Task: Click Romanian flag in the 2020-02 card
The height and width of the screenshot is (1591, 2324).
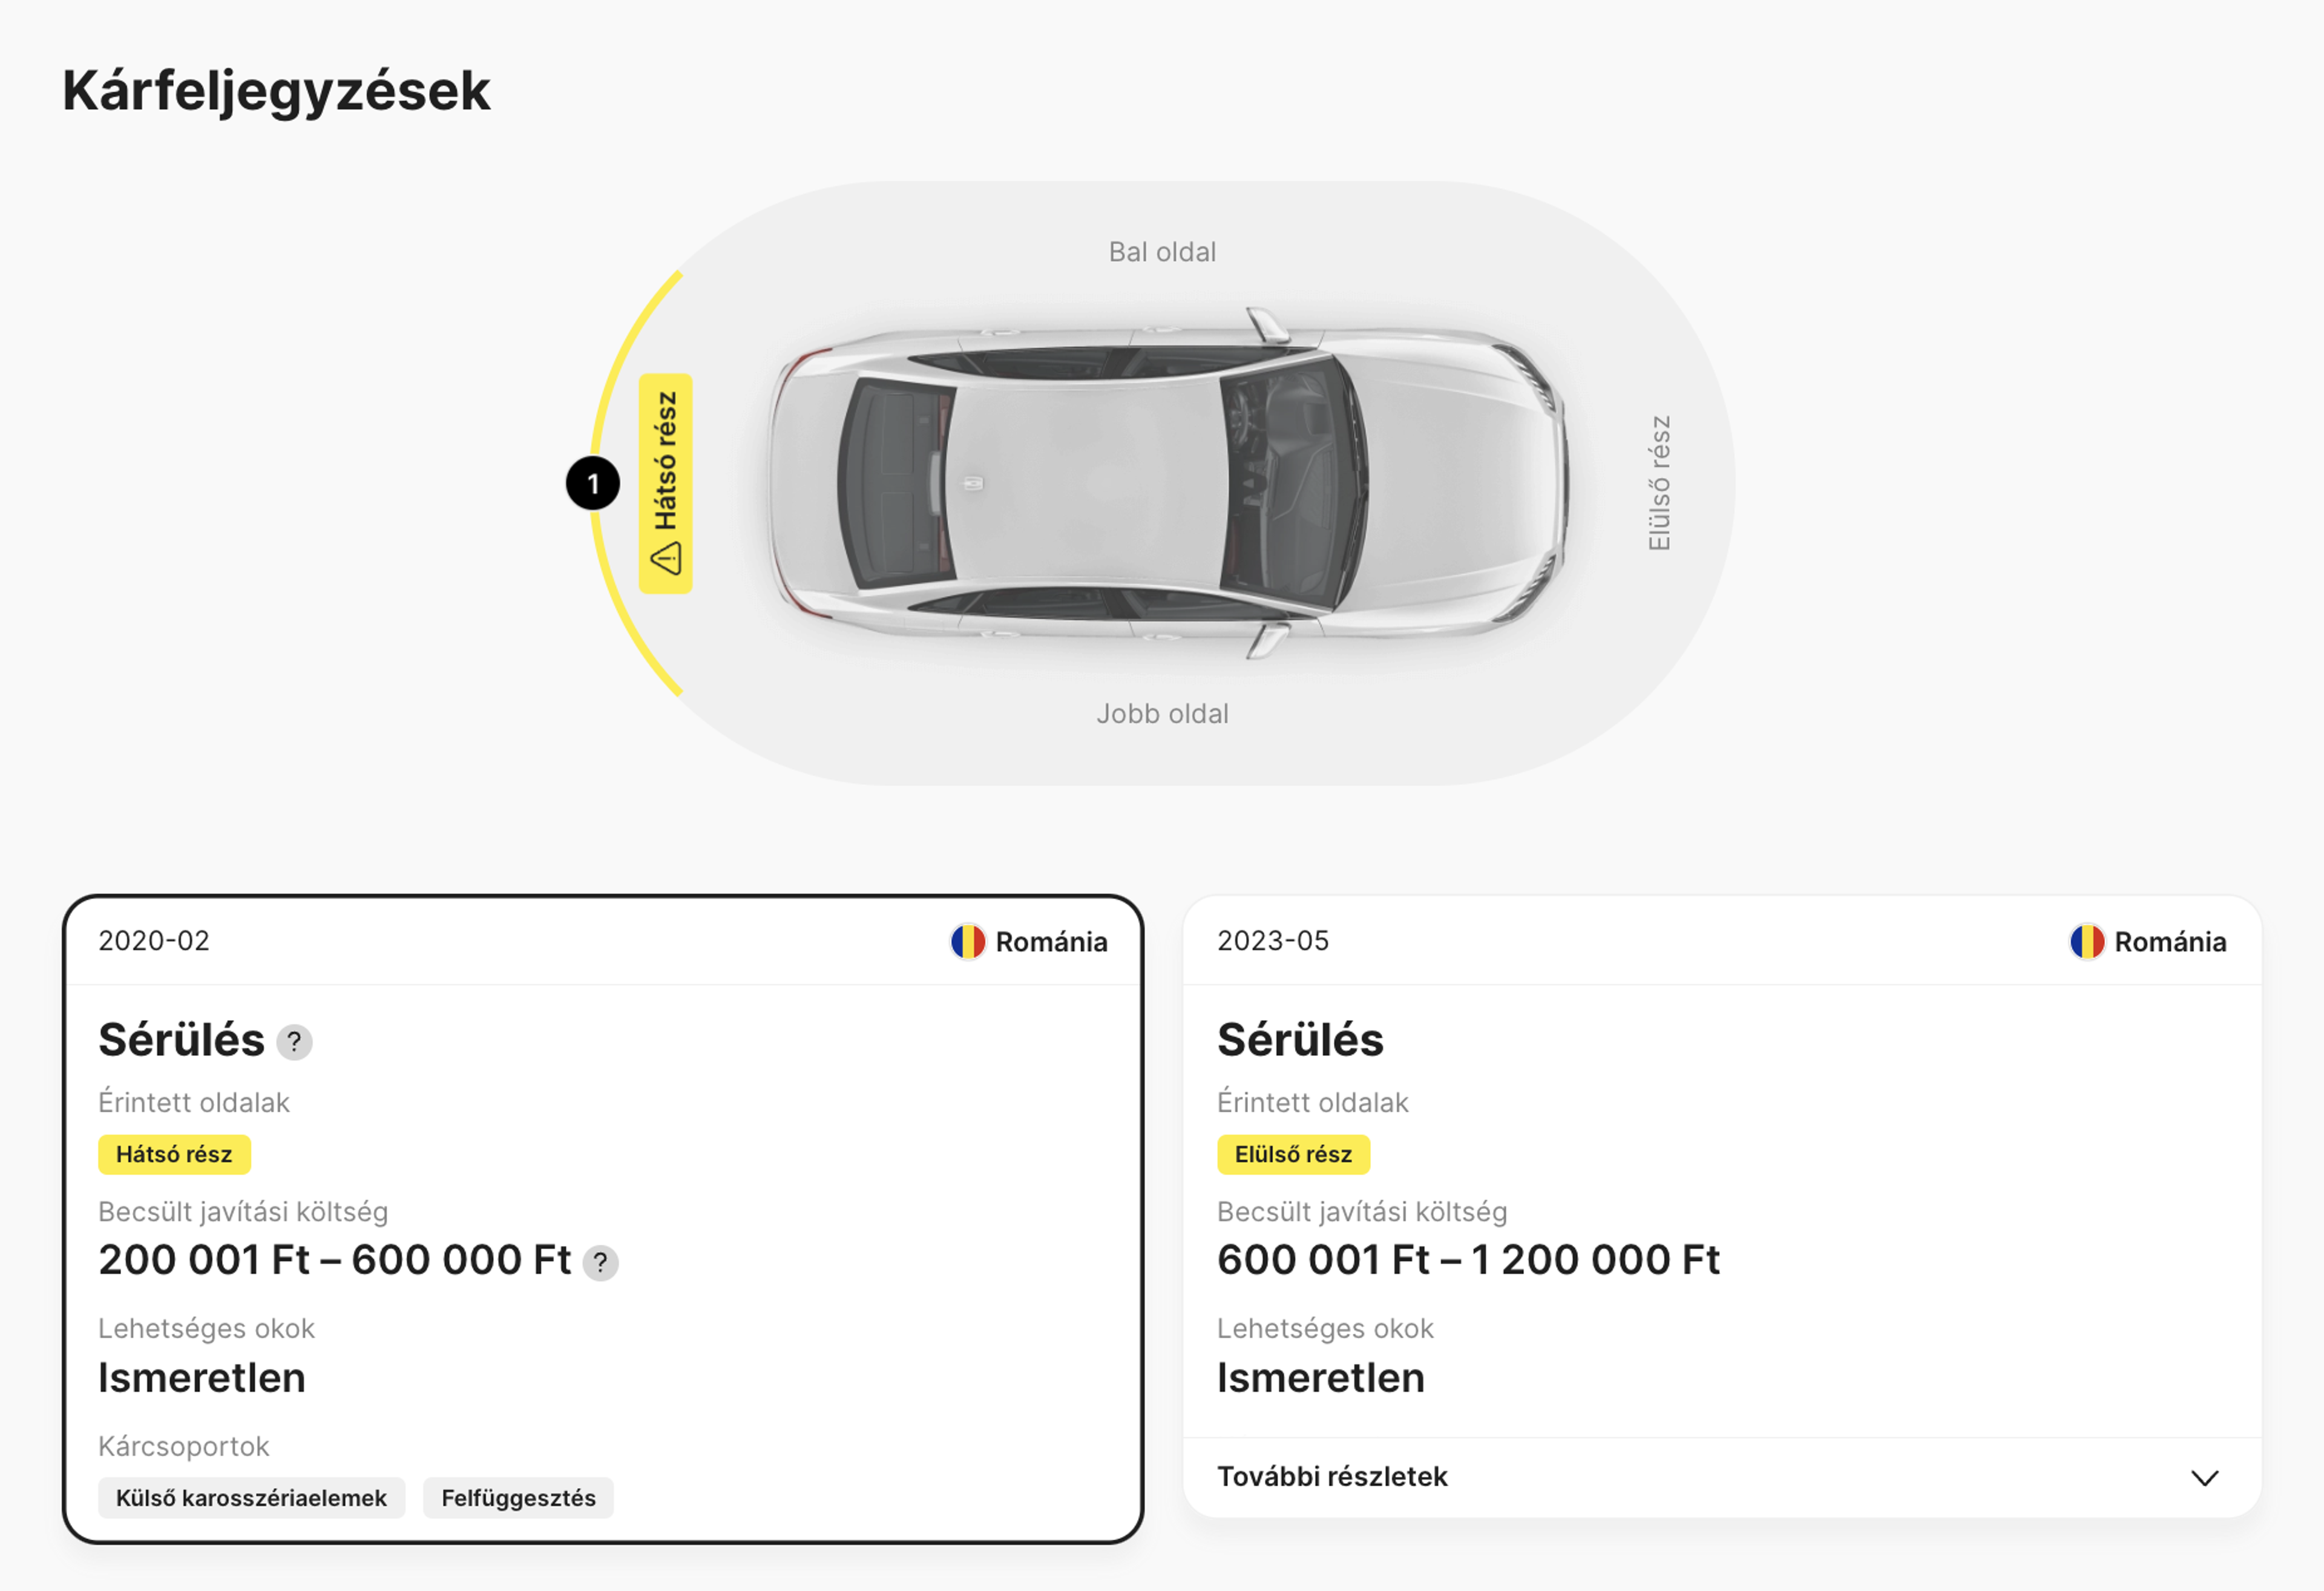Action: tap(968, 942)
